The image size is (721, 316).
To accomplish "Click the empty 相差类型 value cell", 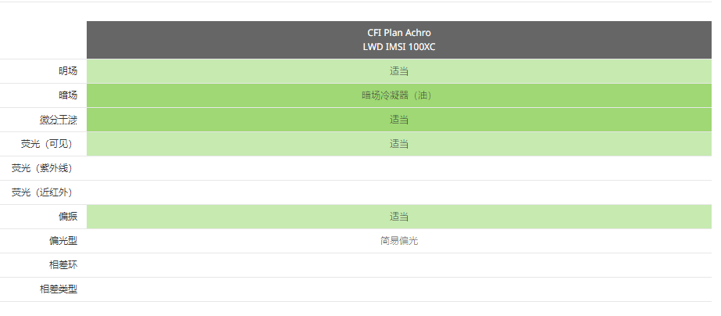I will point(399,289).
